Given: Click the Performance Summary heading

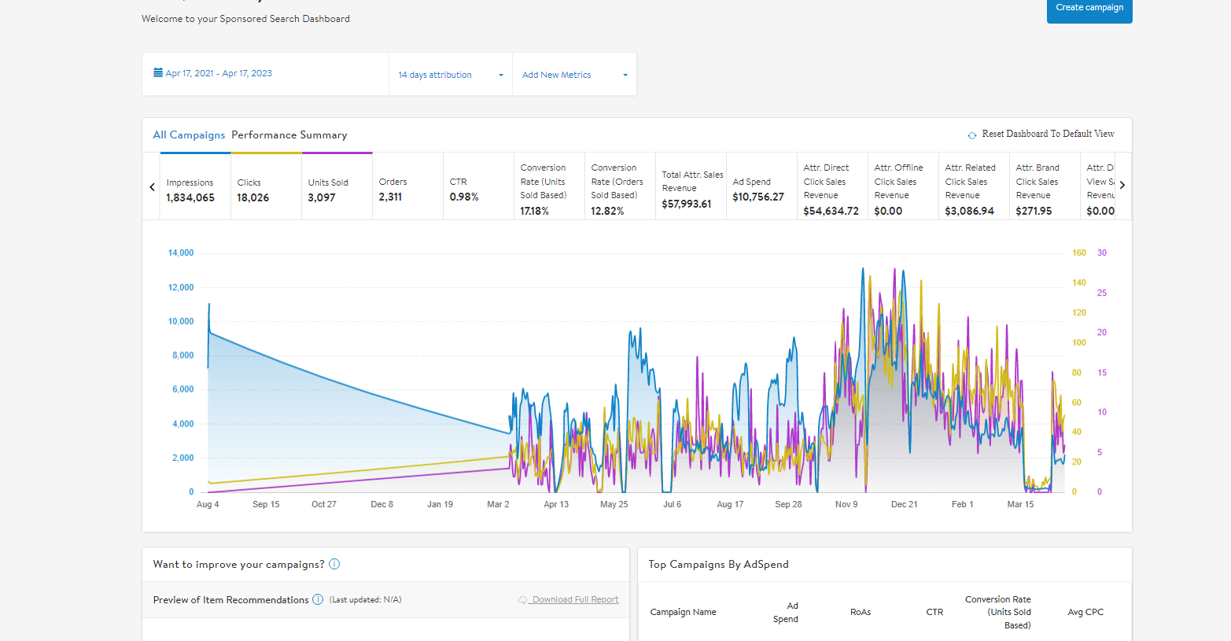Looking at the screenshot, I should 289,134.
